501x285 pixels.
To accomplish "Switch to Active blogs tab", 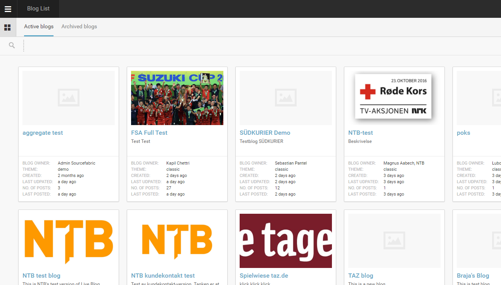I will (x=39, y=27).
